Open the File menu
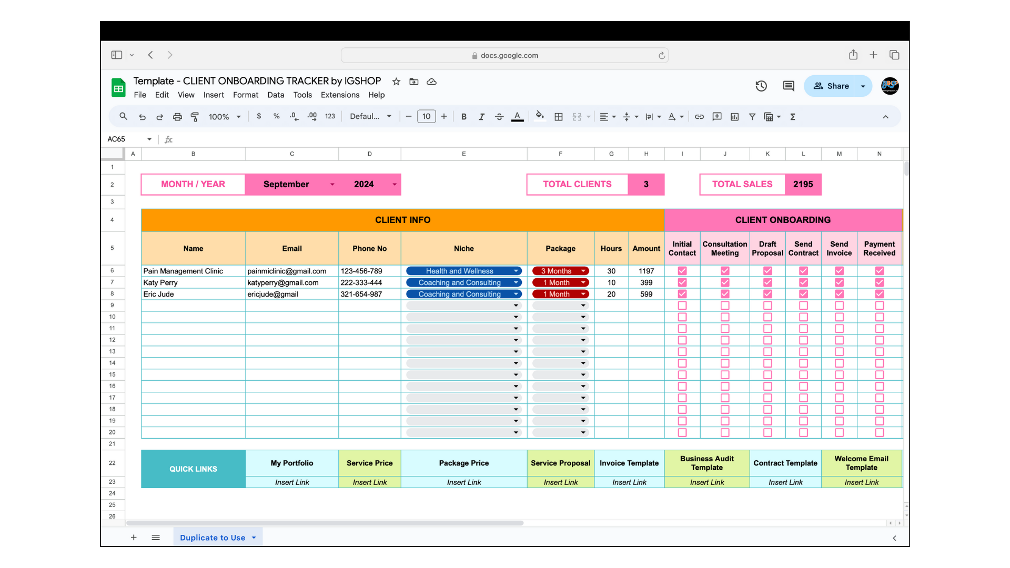The image size is (1010, 568). click(x=140, y=95)
